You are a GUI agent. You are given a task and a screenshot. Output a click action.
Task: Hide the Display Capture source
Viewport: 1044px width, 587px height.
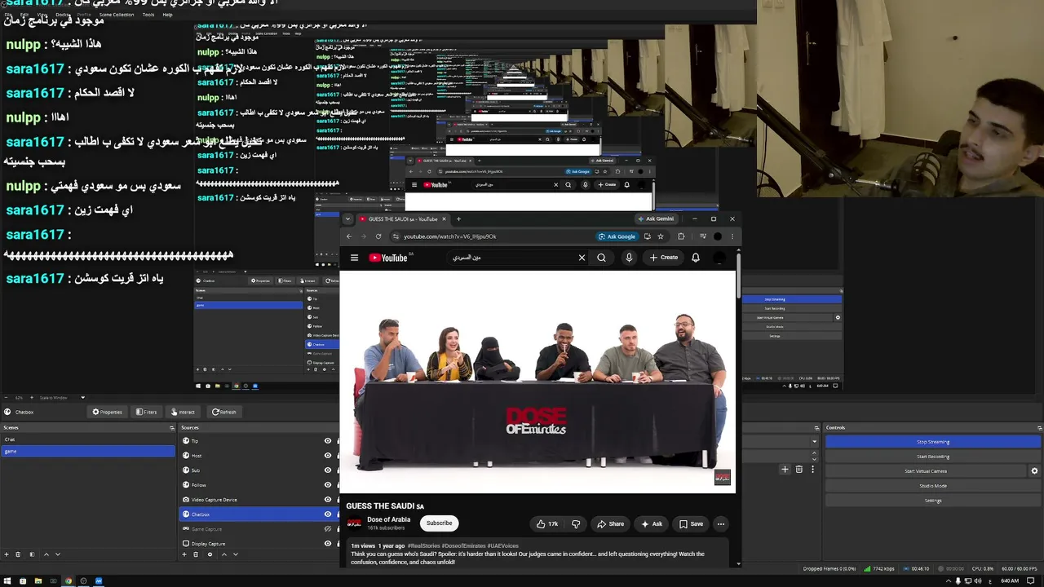coord(328,544)
